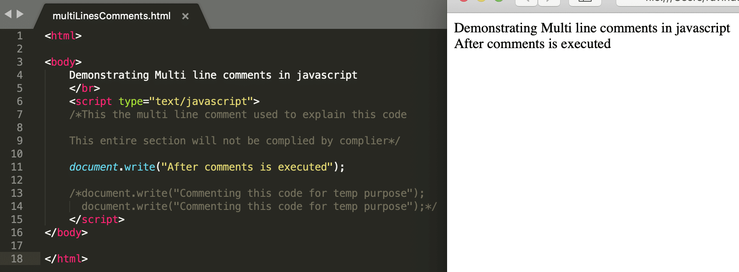This screenshot has height=272, width=739.
Task: Click the next-tab right arrow in the editor
Action: pyautogui.click(x=20, y=14)
